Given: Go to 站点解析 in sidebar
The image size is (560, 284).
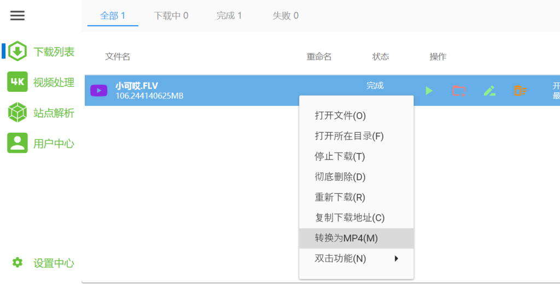Looking at the screenshot, I should 54,113.
